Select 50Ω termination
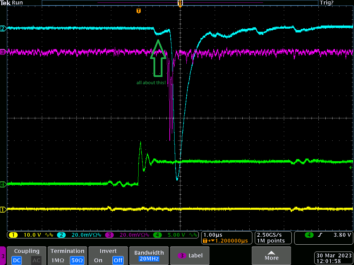Image resolution: width=354 pixels, height=265 pixels. pos(77,260)
